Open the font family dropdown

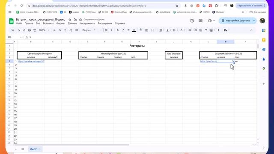(89, 30)
